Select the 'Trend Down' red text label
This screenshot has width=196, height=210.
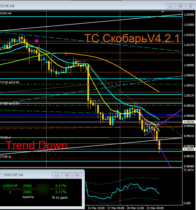tap(36, 145)
